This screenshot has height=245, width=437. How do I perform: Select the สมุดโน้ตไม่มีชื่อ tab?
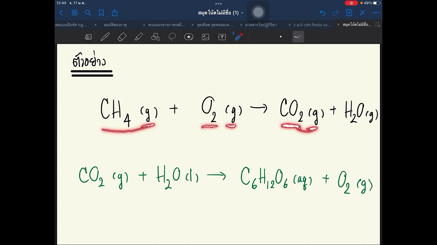pyautogui.click(x=357, y=25)
